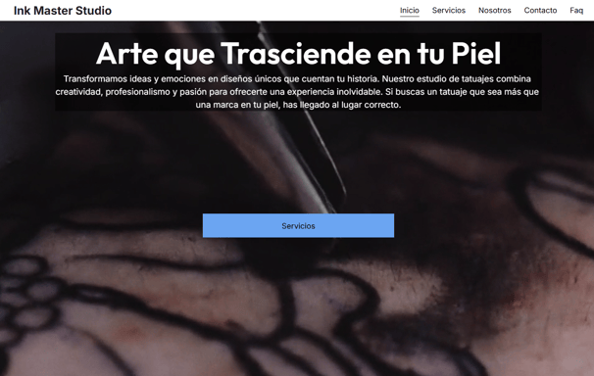
Task: Open the Faq navigation link
Action: tap(576, 11)
